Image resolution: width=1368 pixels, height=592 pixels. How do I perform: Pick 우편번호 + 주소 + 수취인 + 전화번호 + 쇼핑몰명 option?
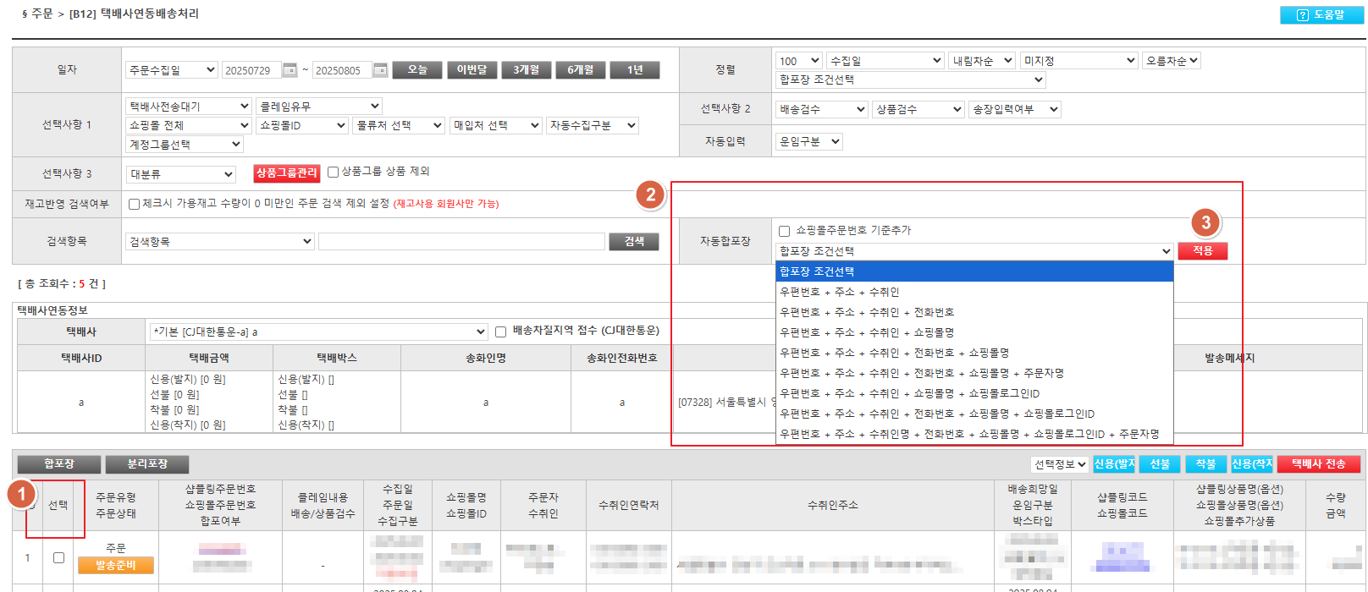pos(974,353)
